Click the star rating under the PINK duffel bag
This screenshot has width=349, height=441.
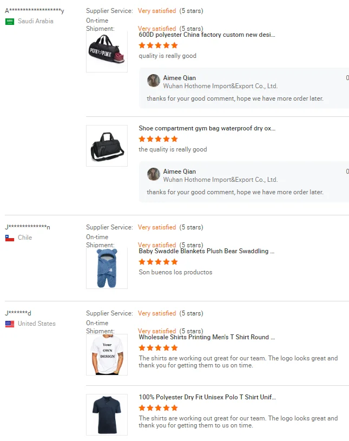[x=158, y=45]
